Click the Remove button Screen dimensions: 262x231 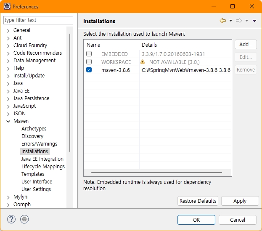(246, 69)
